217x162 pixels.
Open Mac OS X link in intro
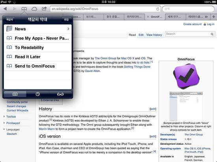click(x=127, y=58)
